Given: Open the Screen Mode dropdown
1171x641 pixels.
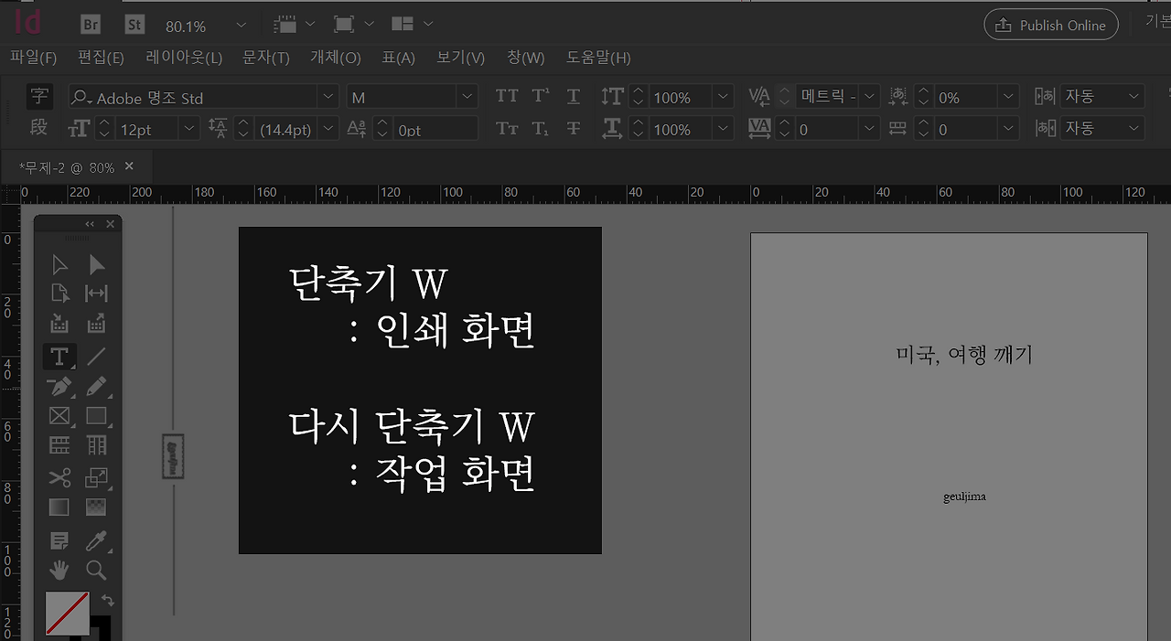Looking at the screenshot, I should pyautogui.click(x=353, y=25).
